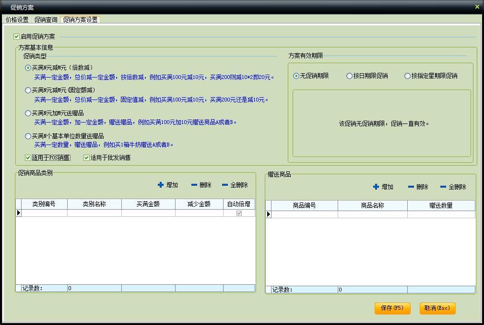Toggle the 自动倍增 checkbox in first row
This screenshot has width=484, height=325.
(x=239, y=213)
